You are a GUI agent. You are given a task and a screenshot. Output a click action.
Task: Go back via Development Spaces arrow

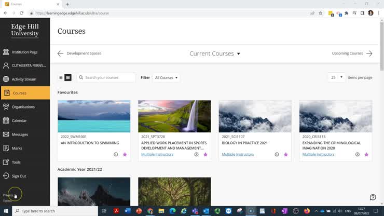(x=60, y=53)
